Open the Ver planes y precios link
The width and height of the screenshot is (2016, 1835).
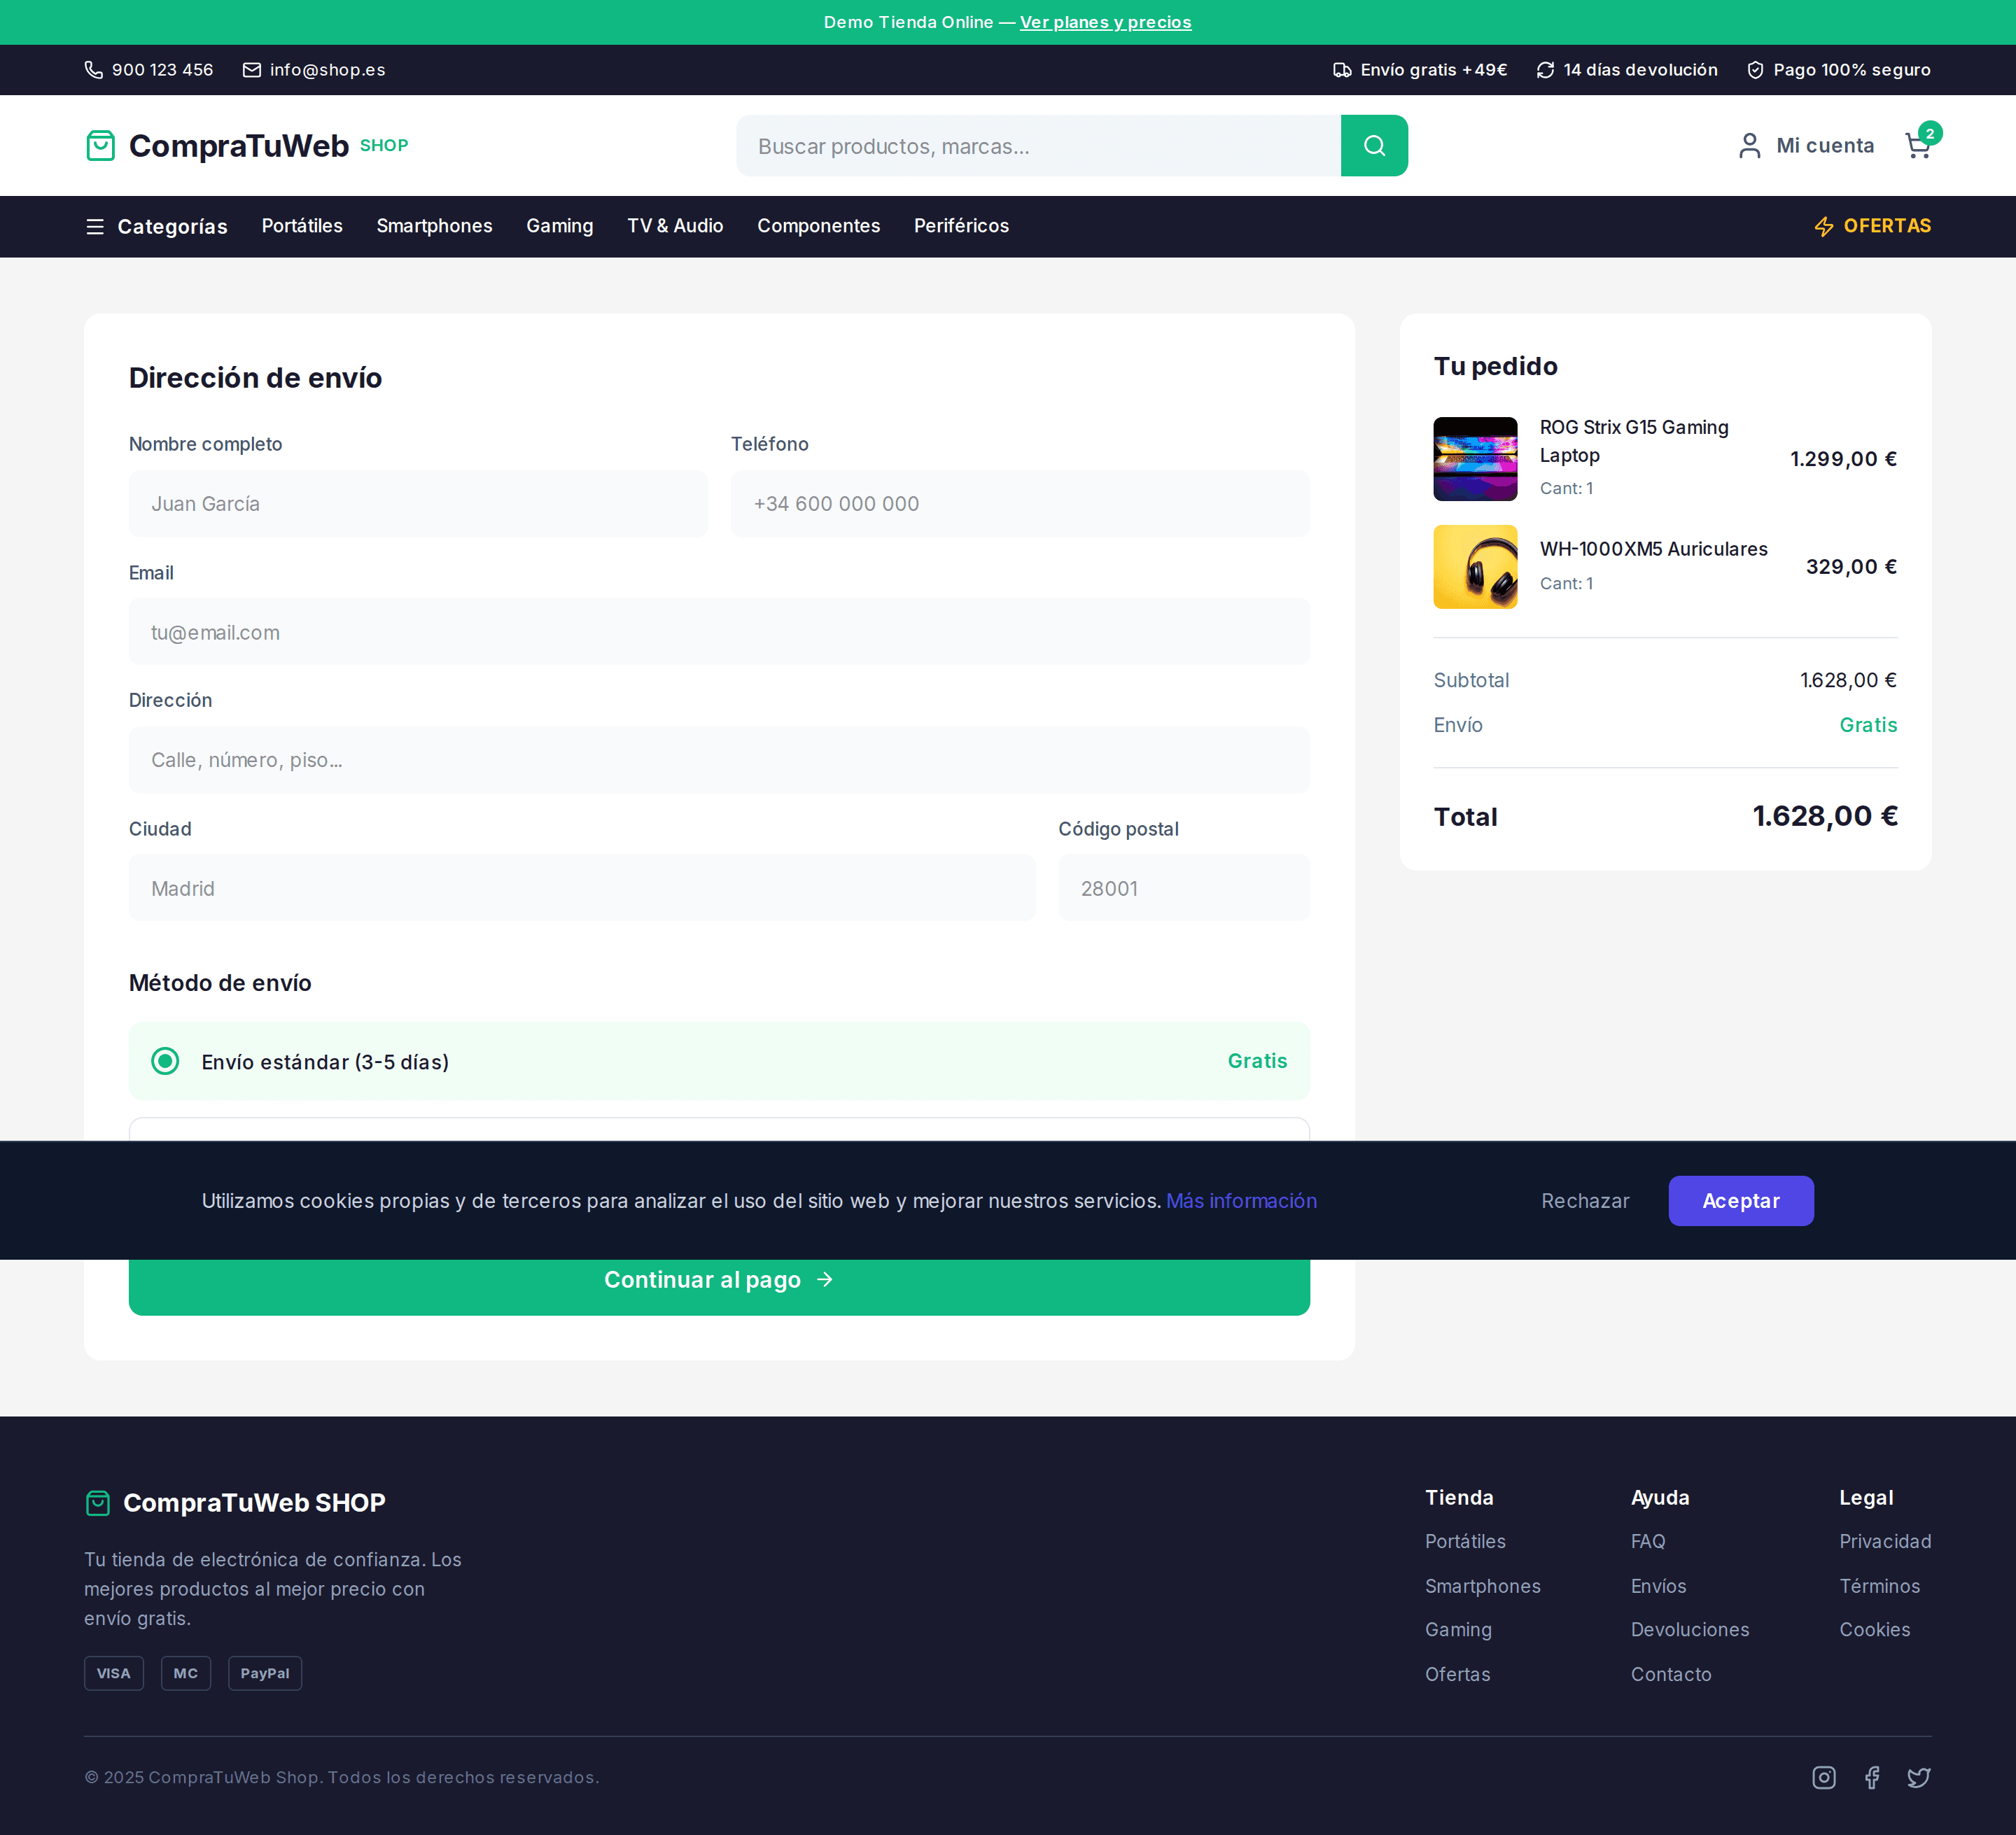[1106, 21]
